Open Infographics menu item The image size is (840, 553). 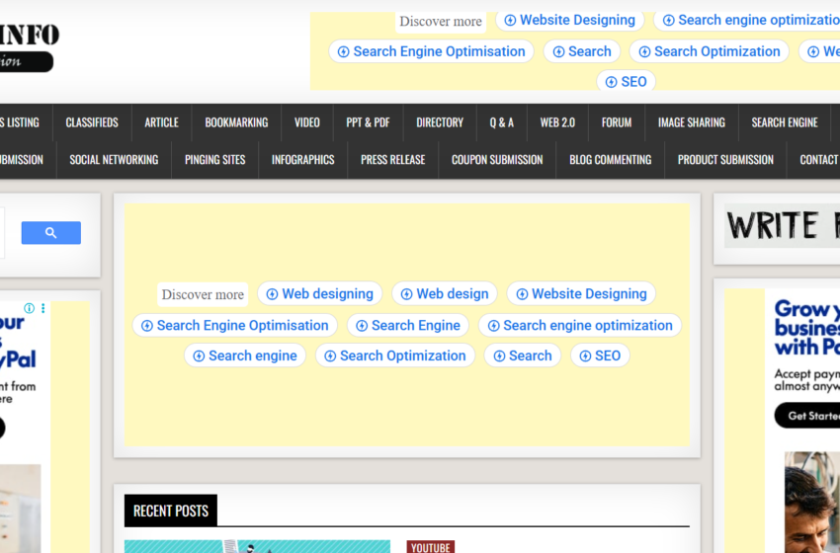click(302, 160)
